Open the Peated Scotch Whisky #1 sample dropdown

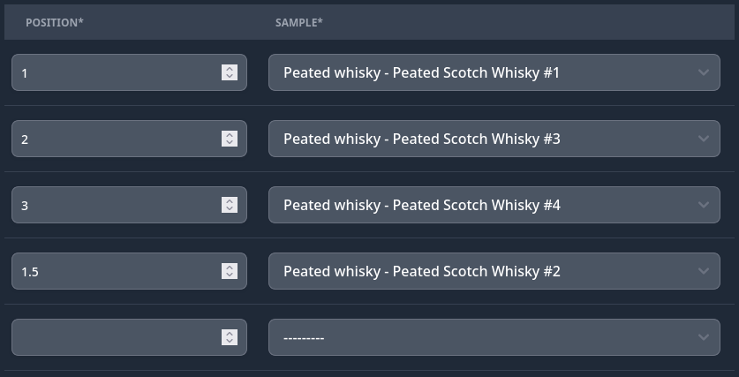click(494, 72)
